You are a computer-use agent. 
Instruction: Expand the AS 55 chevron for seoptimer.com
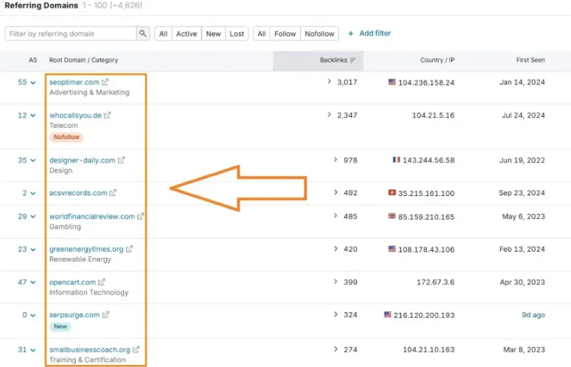click(32, 83)
